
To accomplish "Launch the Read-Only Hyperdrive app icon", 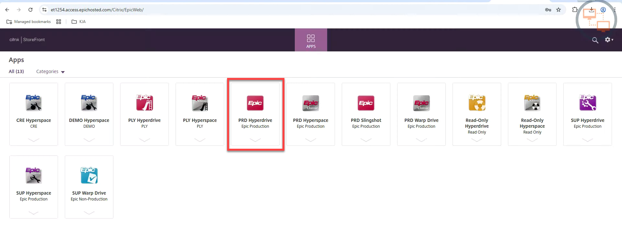I will pos(477,102).
